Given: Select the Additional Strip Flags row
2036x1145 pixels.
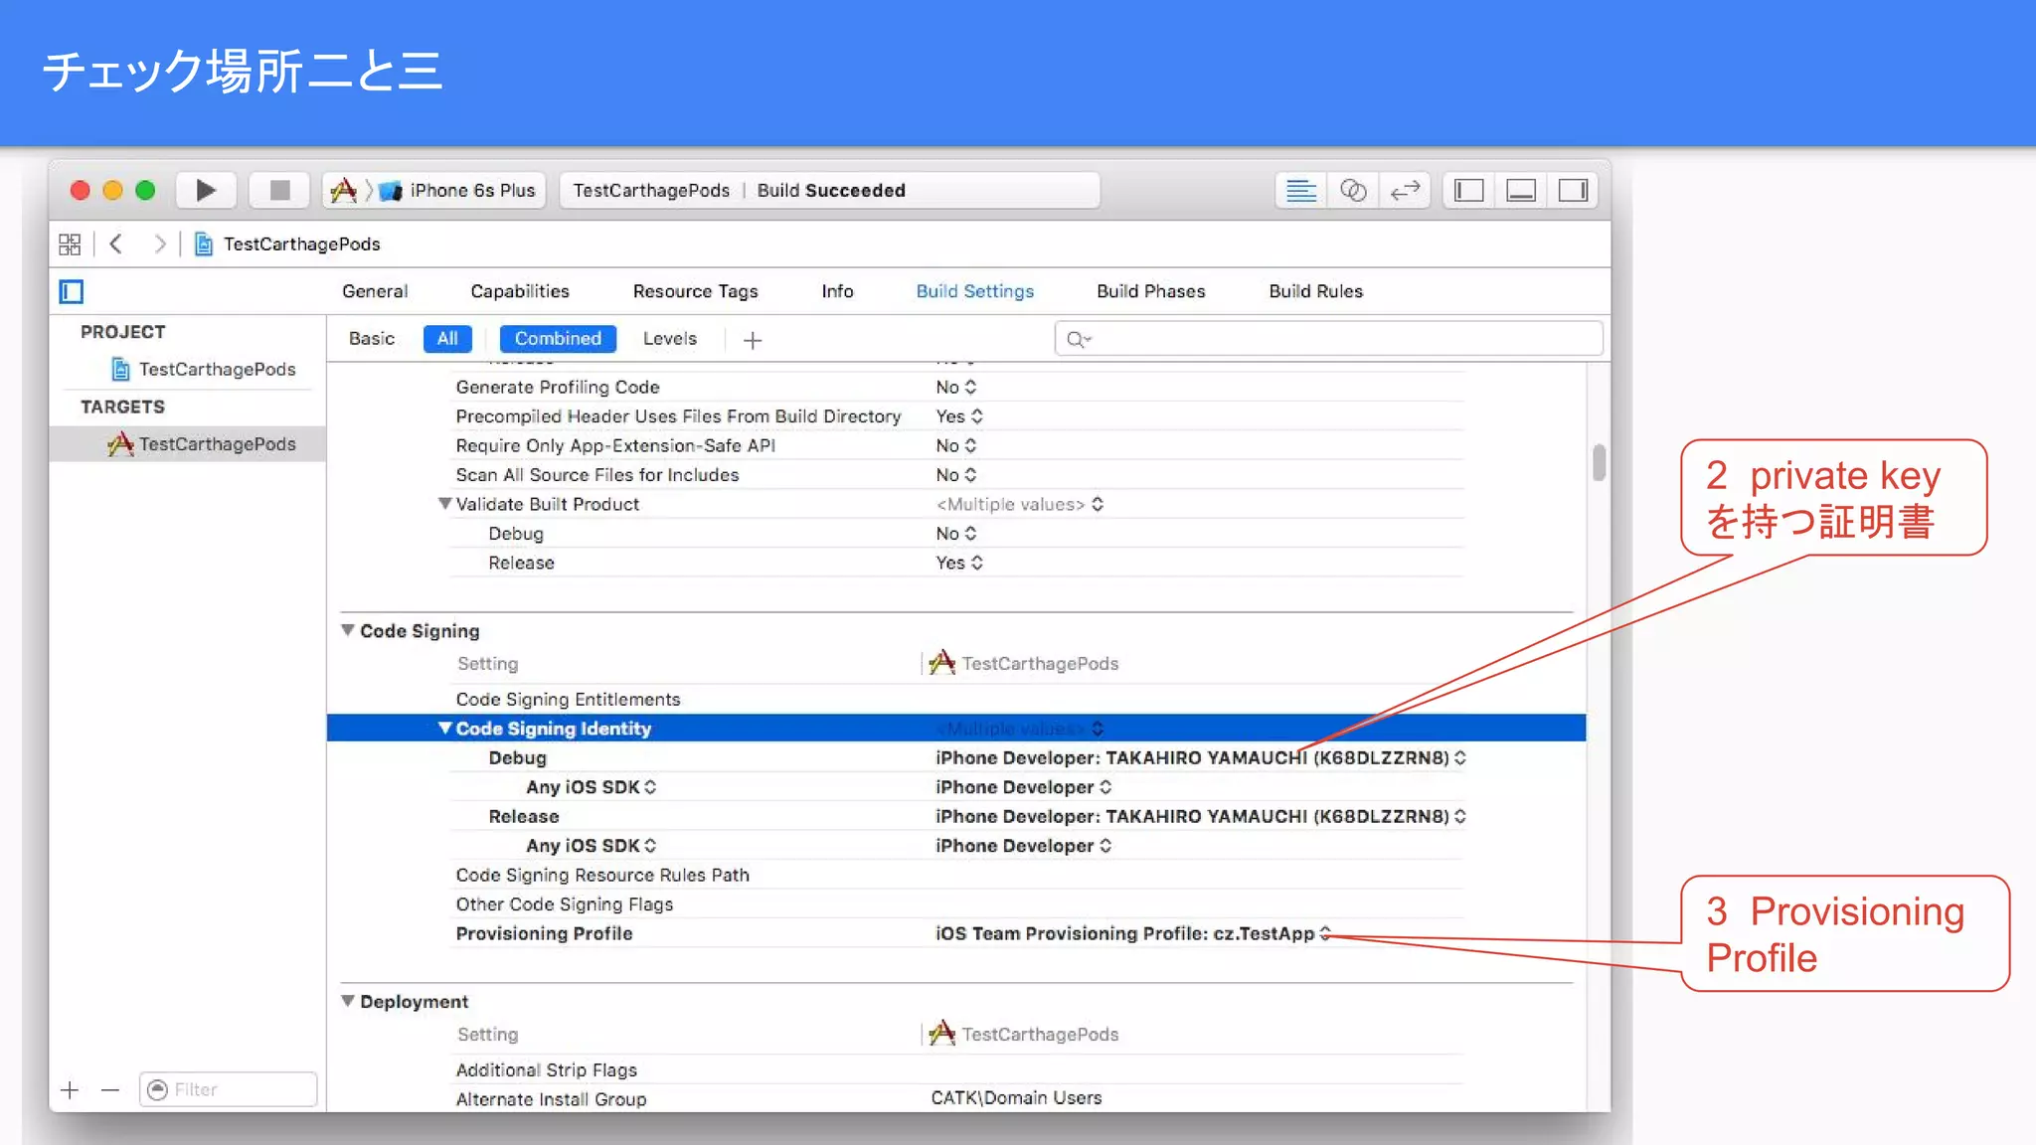Looking at the screenshot, I should coord(956,1069).
